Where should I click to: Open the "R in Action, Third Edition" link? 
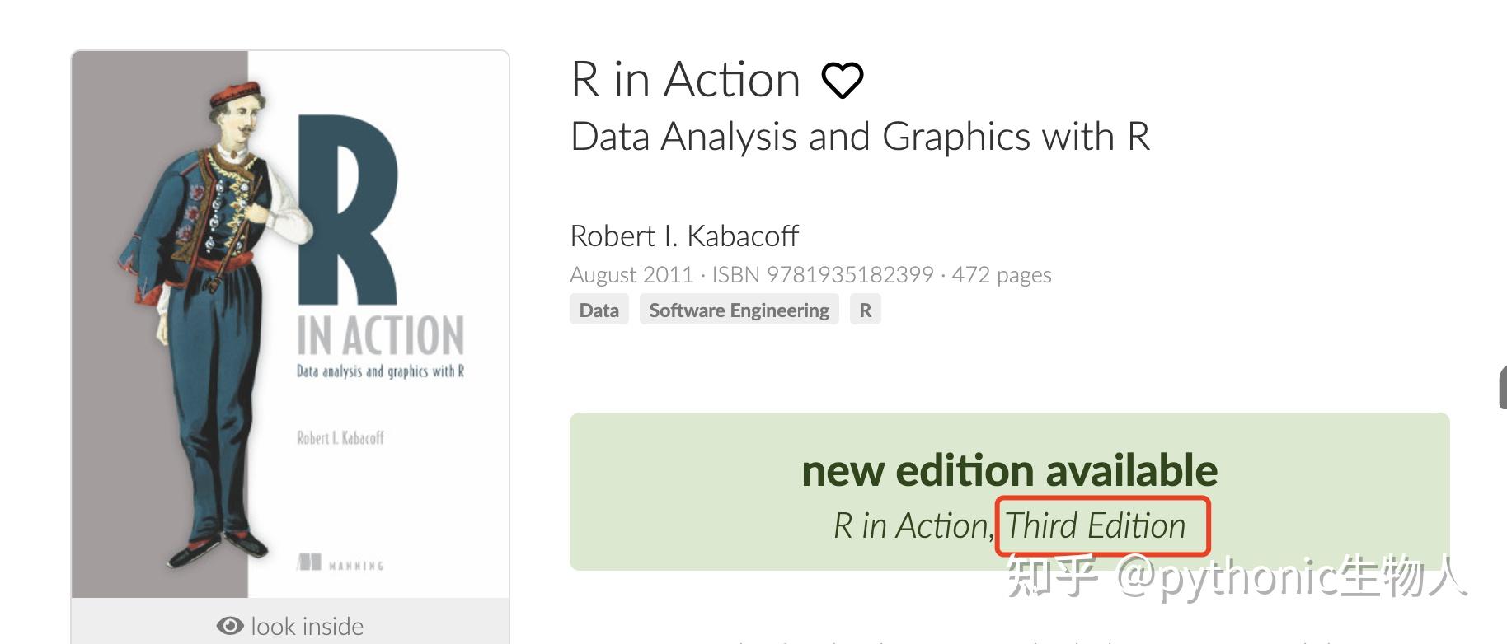click(1009, 525)
